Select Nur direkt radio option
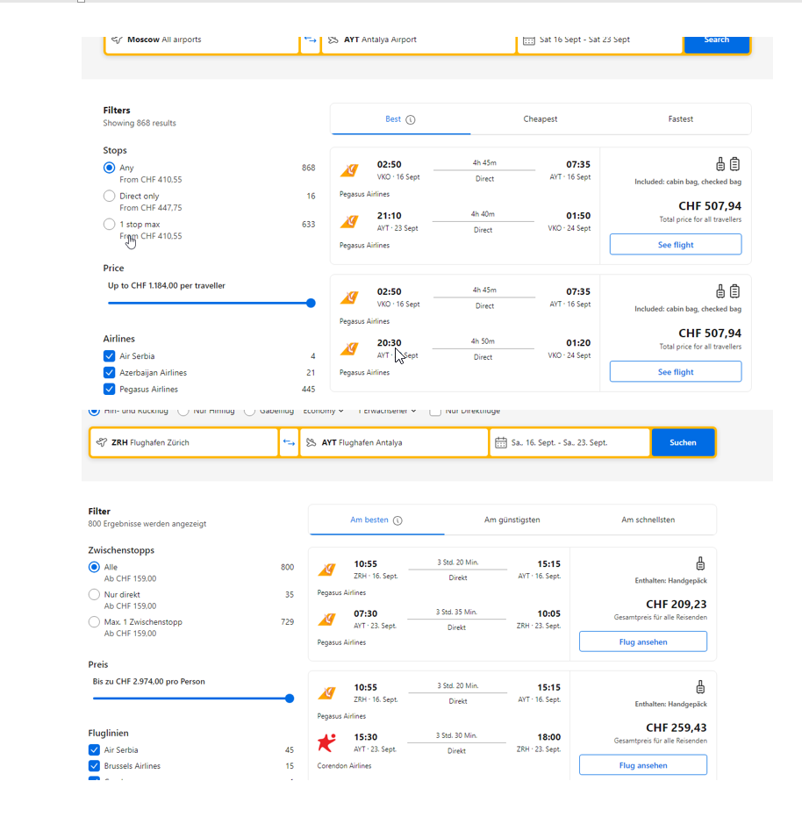Screen dimensions: 802x817 (x=94, y=594)
